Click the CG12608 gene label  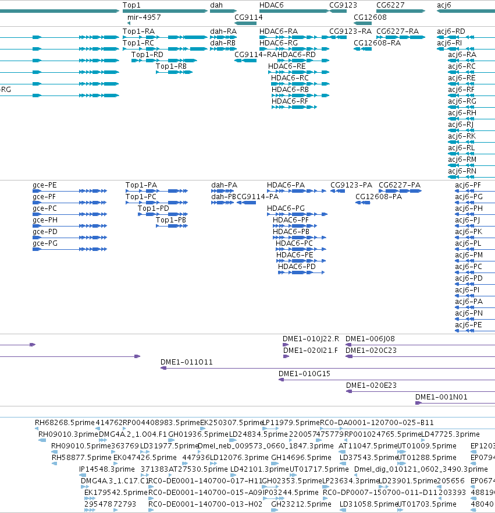pyautogui.click(x=370, y=17)
